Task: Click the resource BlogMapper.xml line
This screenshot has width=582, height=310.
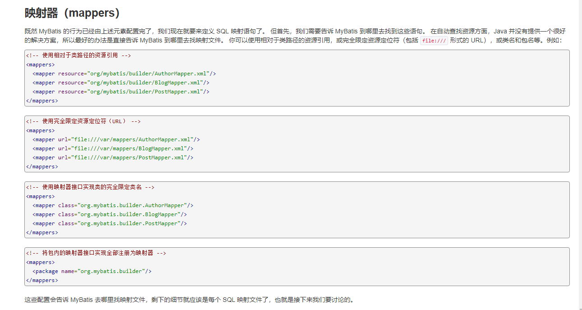Action: (121, 83)
